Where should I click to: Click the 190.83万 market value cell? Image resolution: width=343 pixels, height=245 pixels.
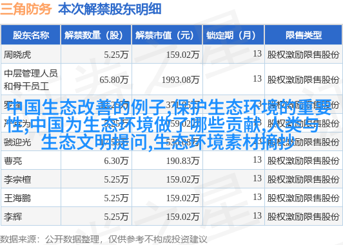pyautogui.click(x=182, y=161)
